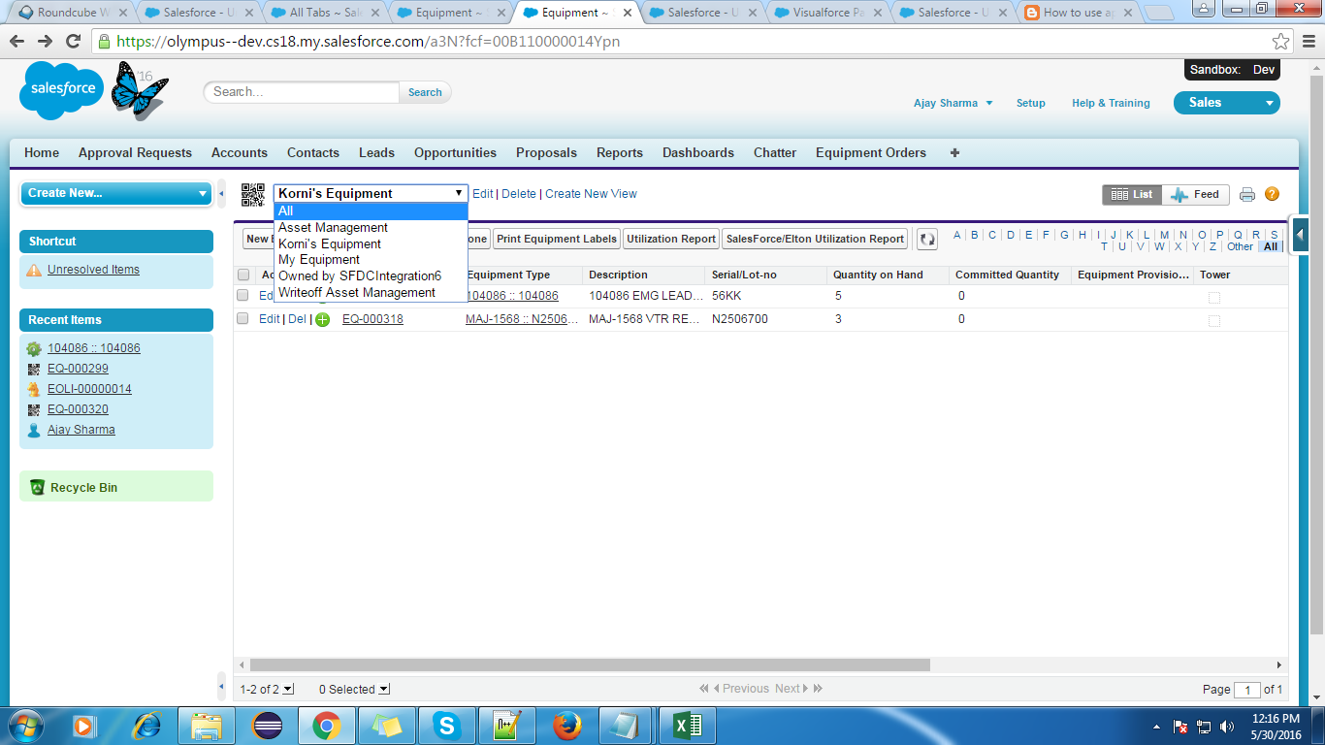Click the green plus icon beside EQ-000318

(322, 319)
